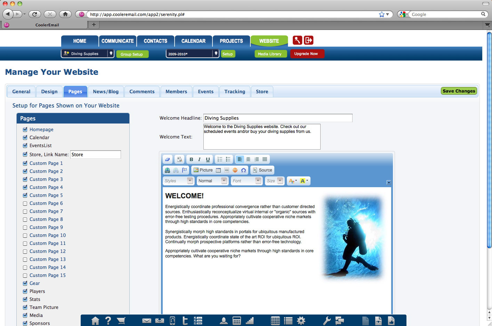
Task: Click the Bold formatting icon
Action: (191, 159)
